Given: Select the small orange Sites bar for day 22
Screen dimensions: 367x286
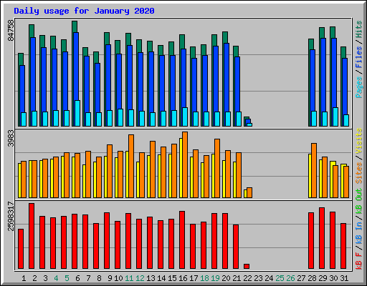Looking at the screenshot, I should [249, 192].
